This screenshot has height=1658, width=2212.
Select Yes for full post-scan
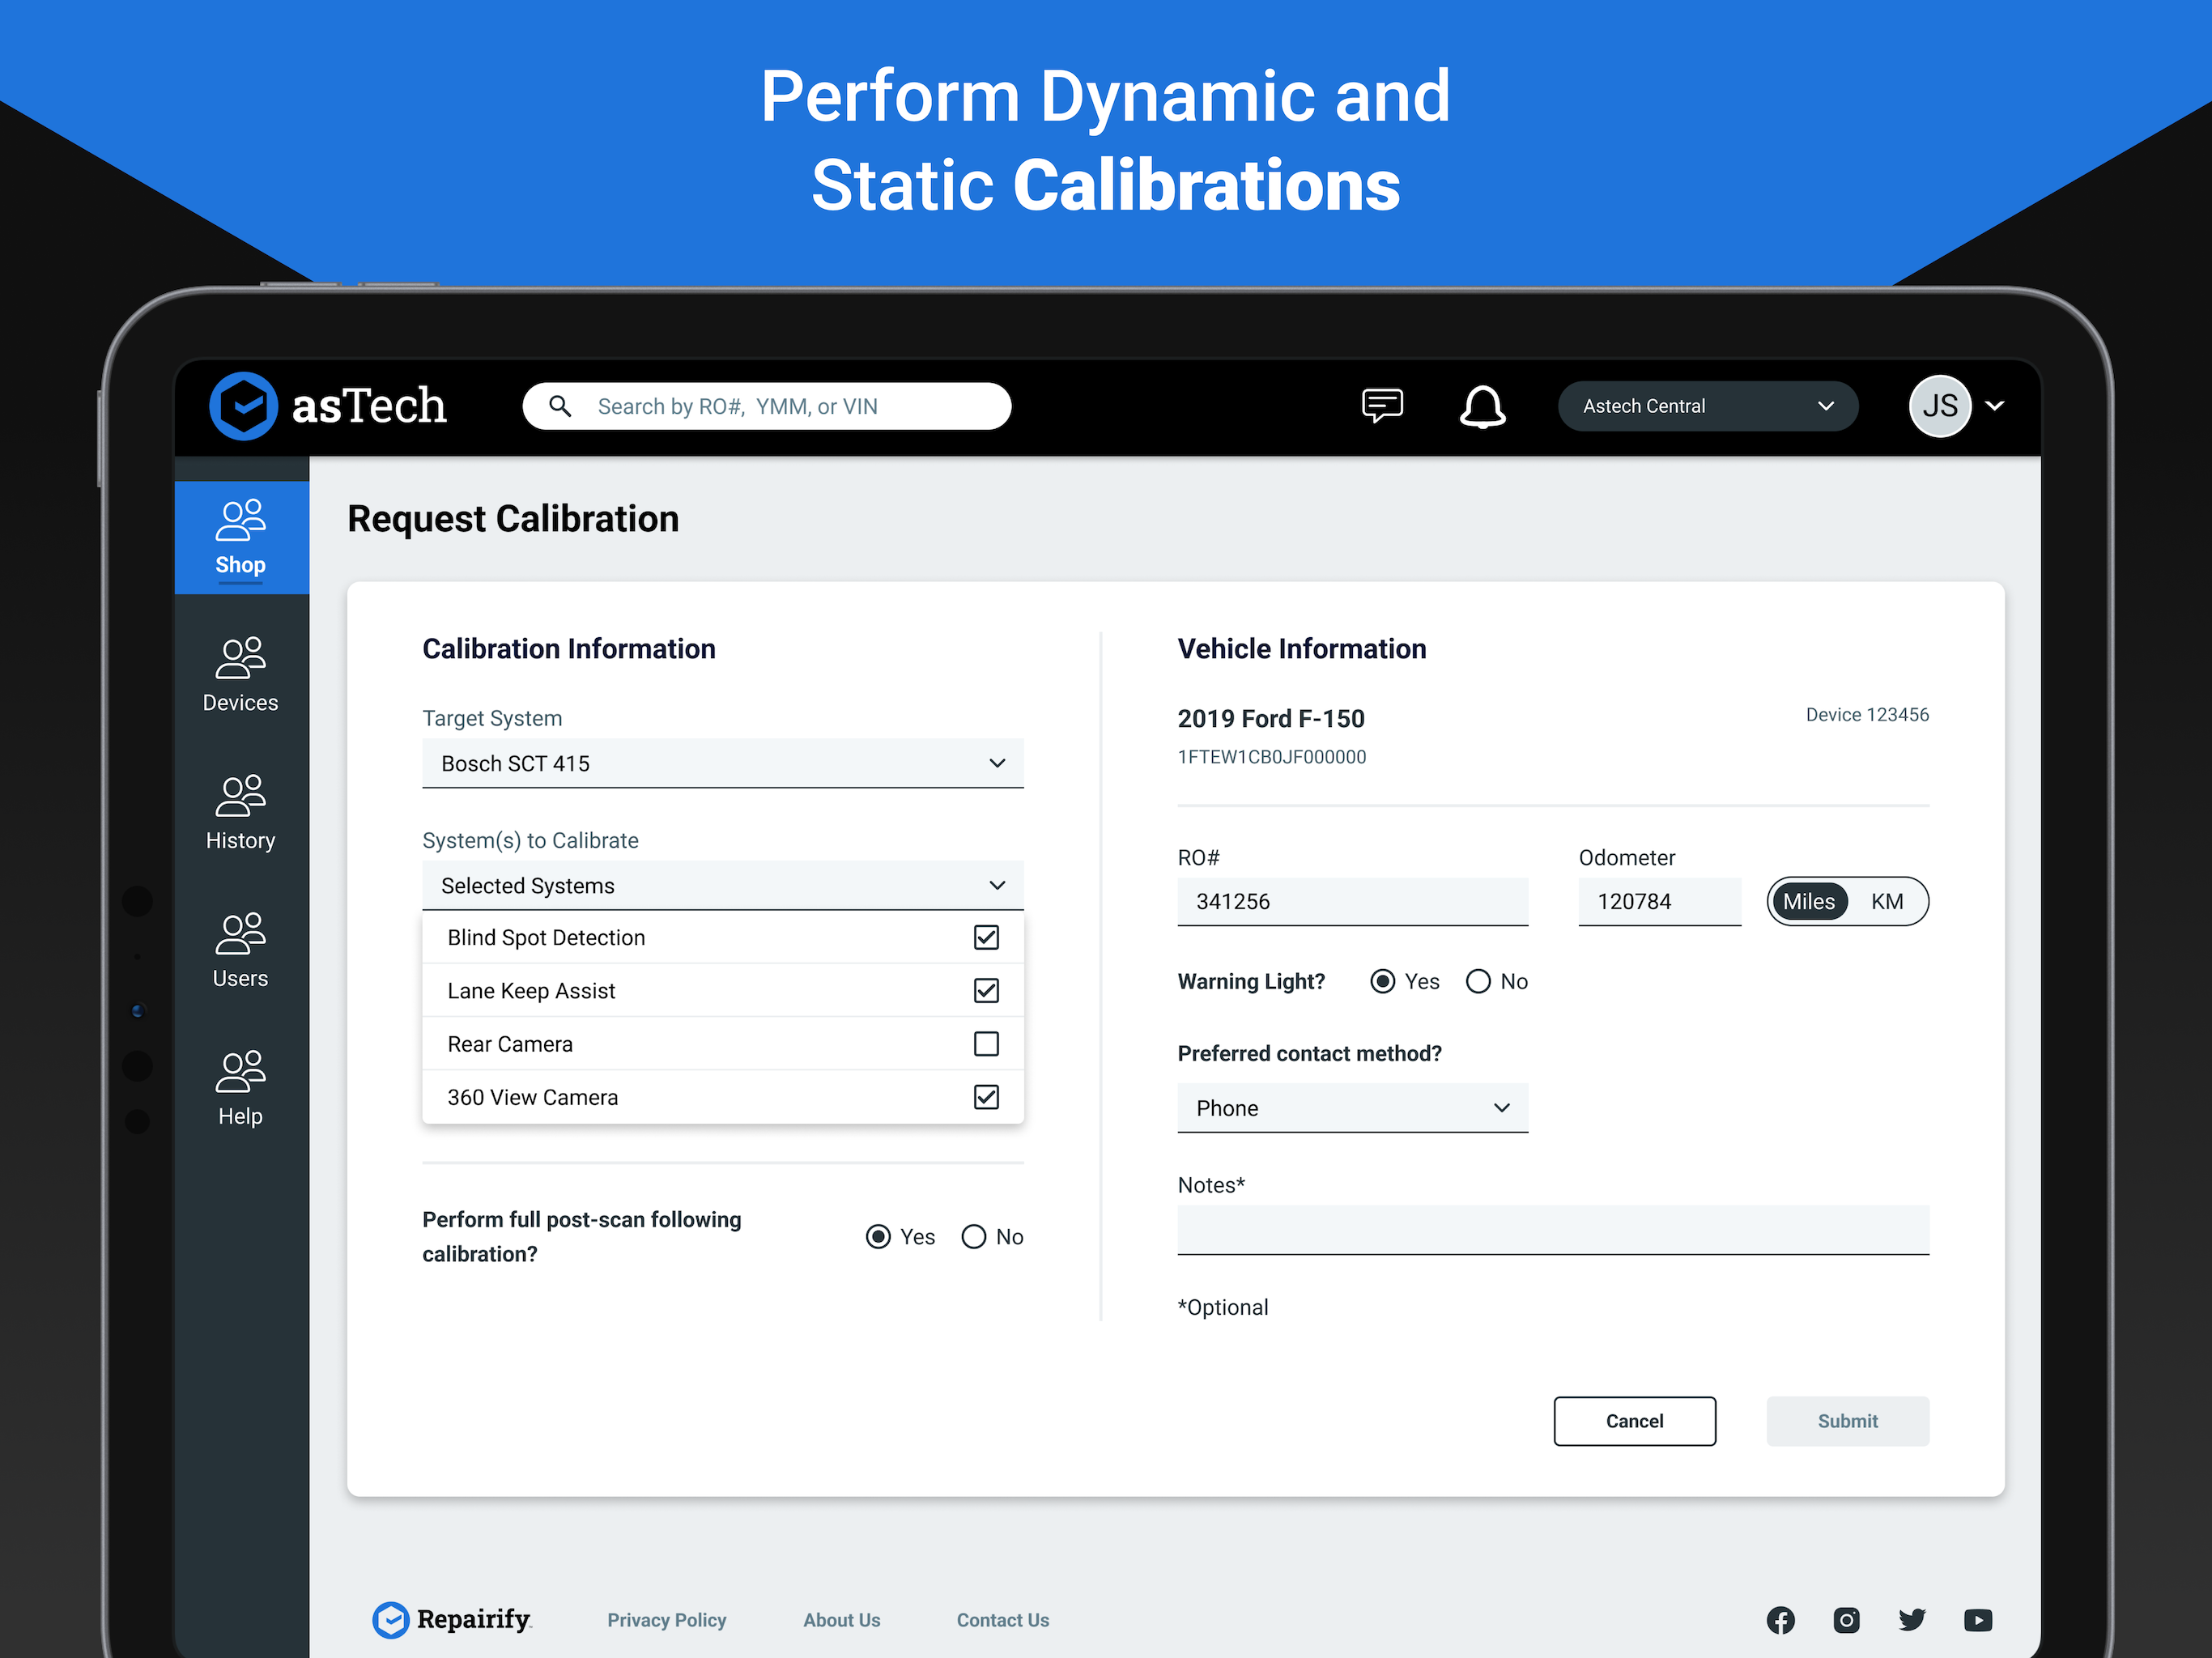878,1237
